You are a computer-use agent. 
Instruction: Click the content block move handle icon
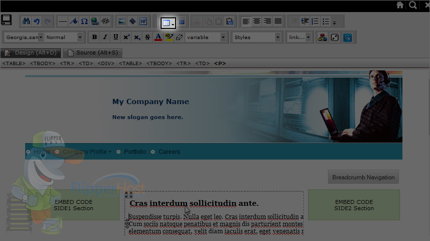(129, 195)
